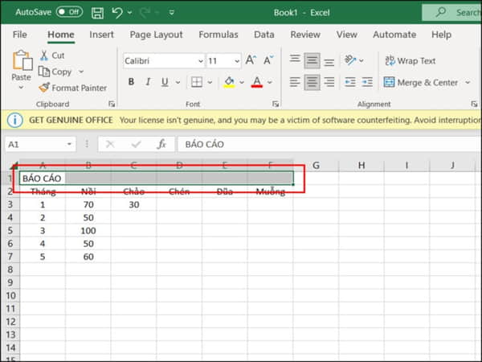
Task: Toggle Bold formatting
Action: (x=131, y=82)
